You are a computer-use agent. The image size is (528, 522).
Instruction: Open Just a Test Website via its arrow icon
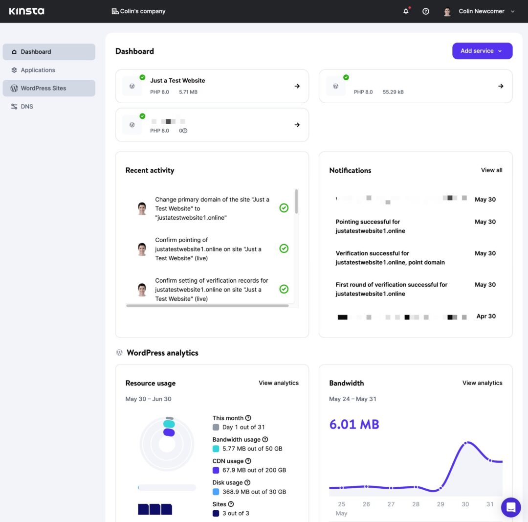pos(297,86)
